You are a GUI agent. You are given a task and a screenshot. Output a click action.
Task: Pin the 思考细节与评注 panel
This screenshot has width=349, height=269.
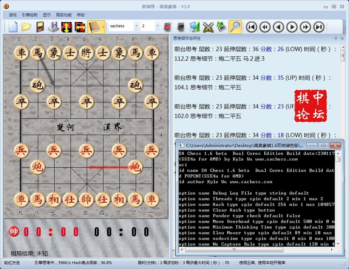coord(336,38)
